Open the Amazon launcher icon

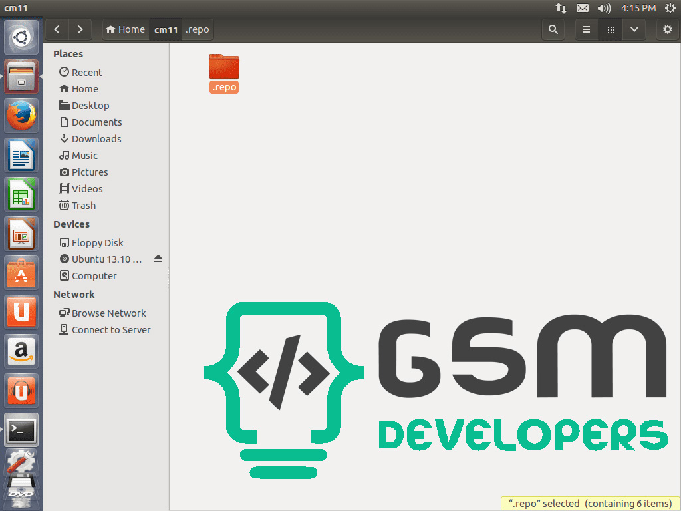click(21, 351)
